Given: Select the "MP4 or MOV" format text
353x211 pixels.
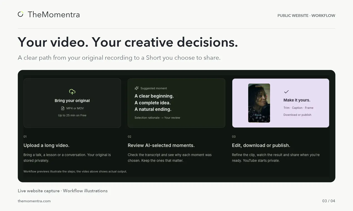Looking at the screenshot, I should 75,108.
